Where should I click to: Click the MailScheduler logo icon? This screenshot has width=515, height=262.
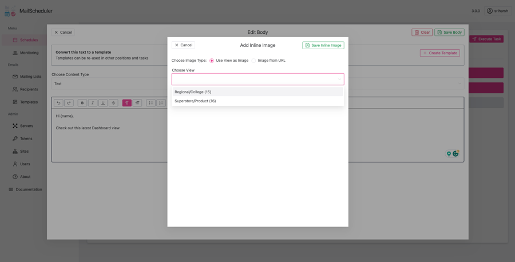pos(10,11)
